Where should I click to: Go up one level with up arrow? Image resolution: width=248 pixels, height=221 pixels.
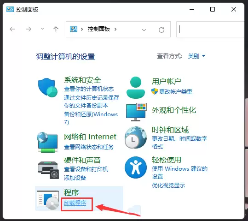tap(56, 29)
